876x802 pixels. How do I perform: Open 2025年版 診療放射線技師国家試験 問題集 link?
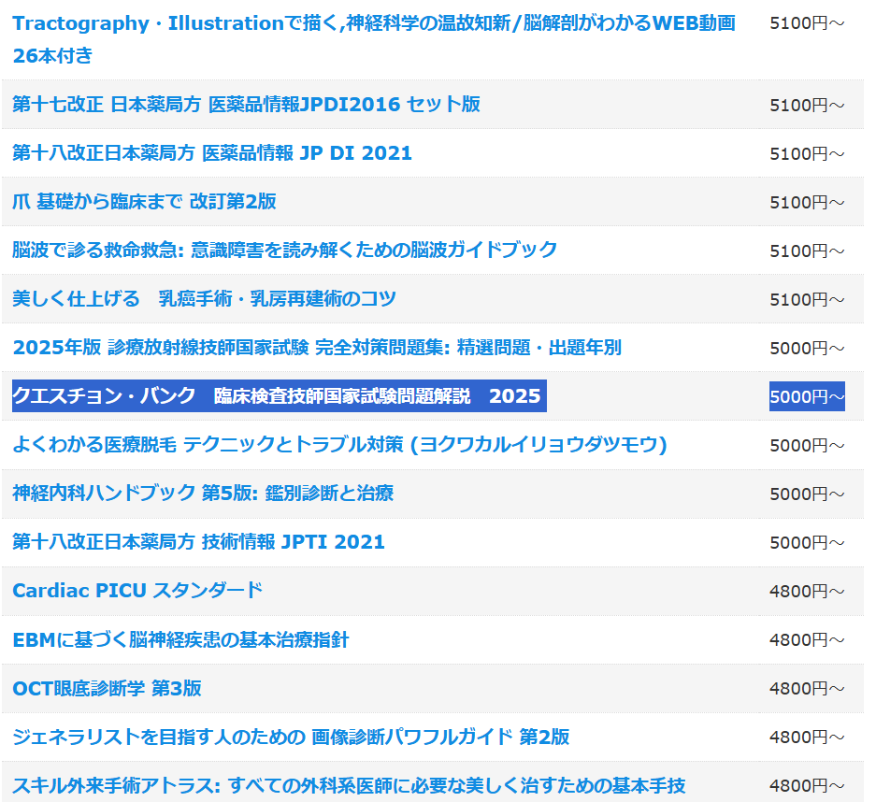(x=316, y=348)
